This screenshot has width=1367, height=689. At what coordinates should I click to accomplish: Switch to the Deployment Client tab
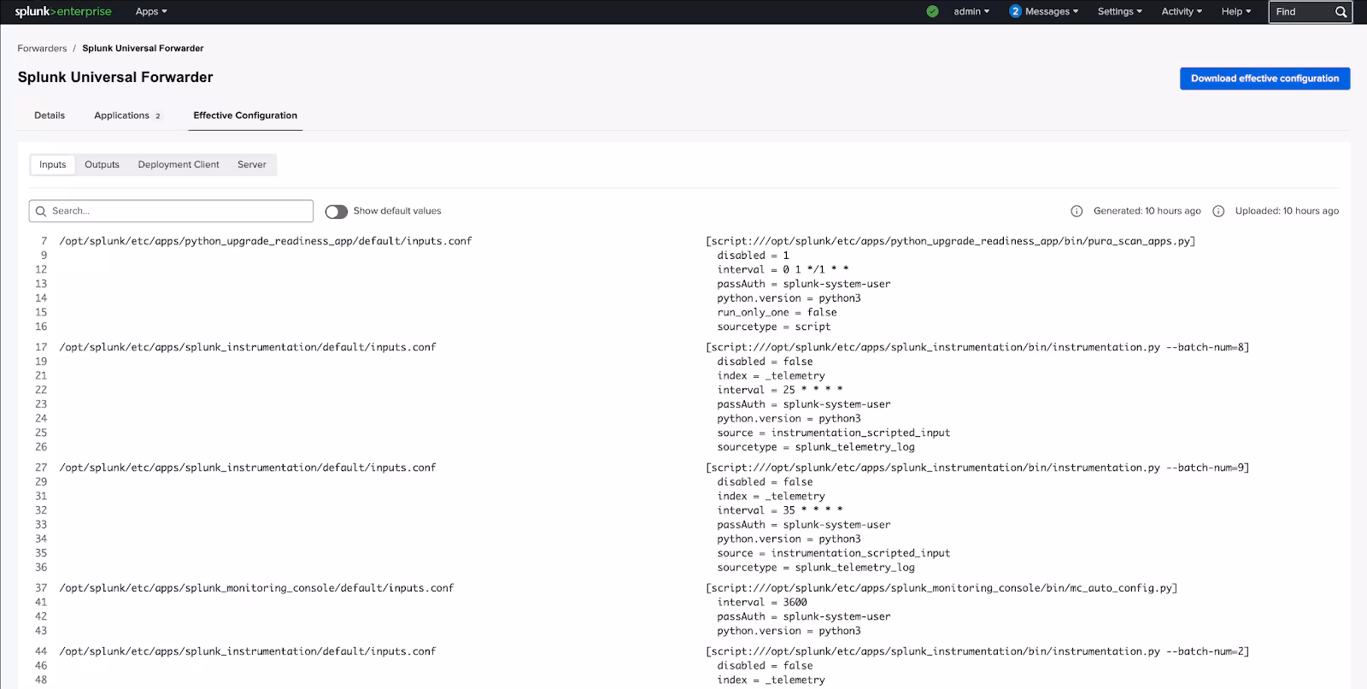(x=179, y=165)
